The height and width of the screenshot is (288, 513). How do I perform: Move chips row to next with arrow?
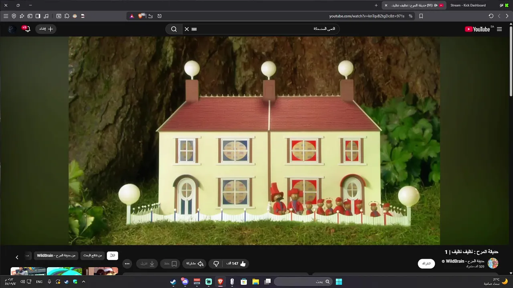pos(17,257)
